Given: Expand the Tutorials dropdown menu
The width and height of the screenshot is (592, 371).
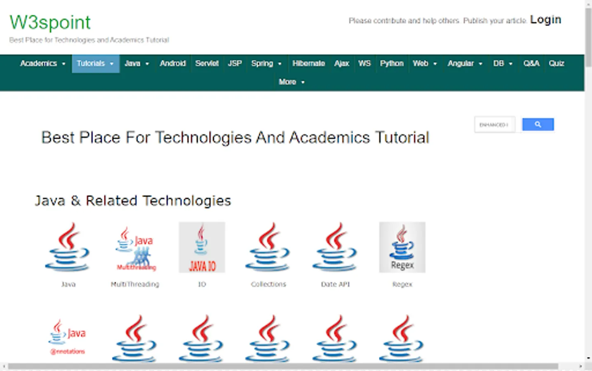Looking at the screenshot, I should (x=95, y=63).
